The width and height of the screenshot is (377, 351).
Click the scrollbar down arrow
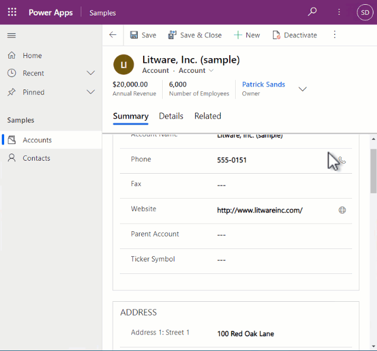tap(373, 346)
